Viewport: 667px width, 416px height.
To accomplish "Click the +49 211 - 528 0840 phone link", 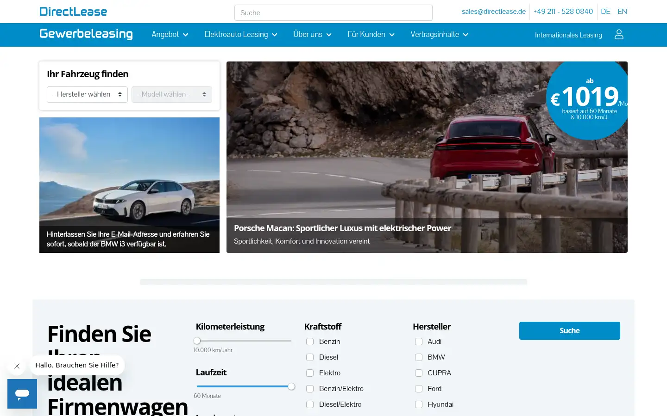I will (563, 12).
